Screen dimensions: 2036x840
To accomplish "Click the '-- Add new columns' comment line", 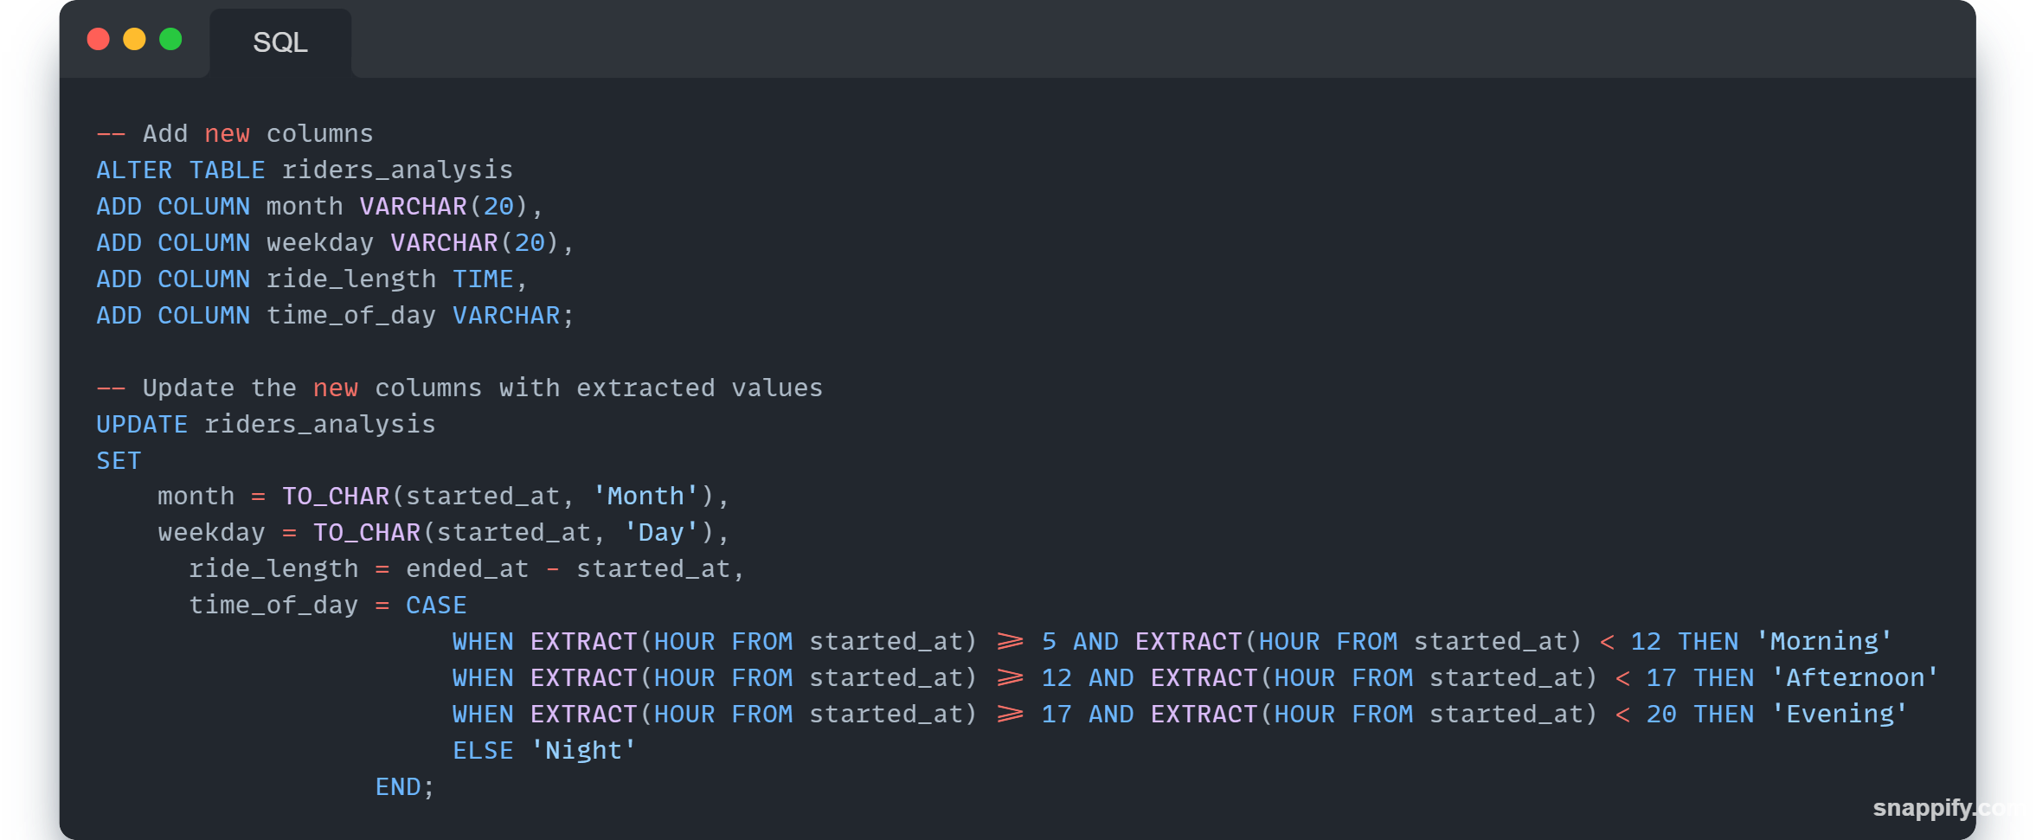I will (x=234, y=133).
